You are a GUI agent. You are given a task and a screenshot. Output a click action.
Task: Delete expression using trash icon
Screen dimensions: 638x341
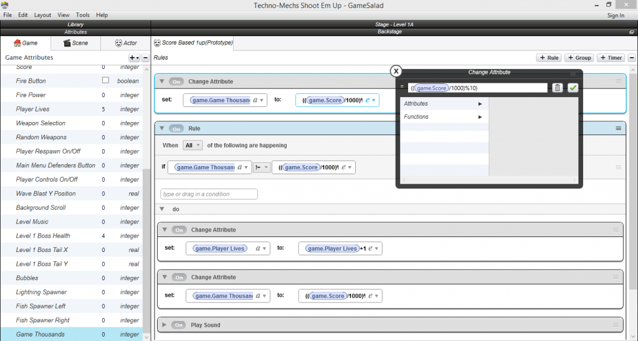click(x=558, y=87)
